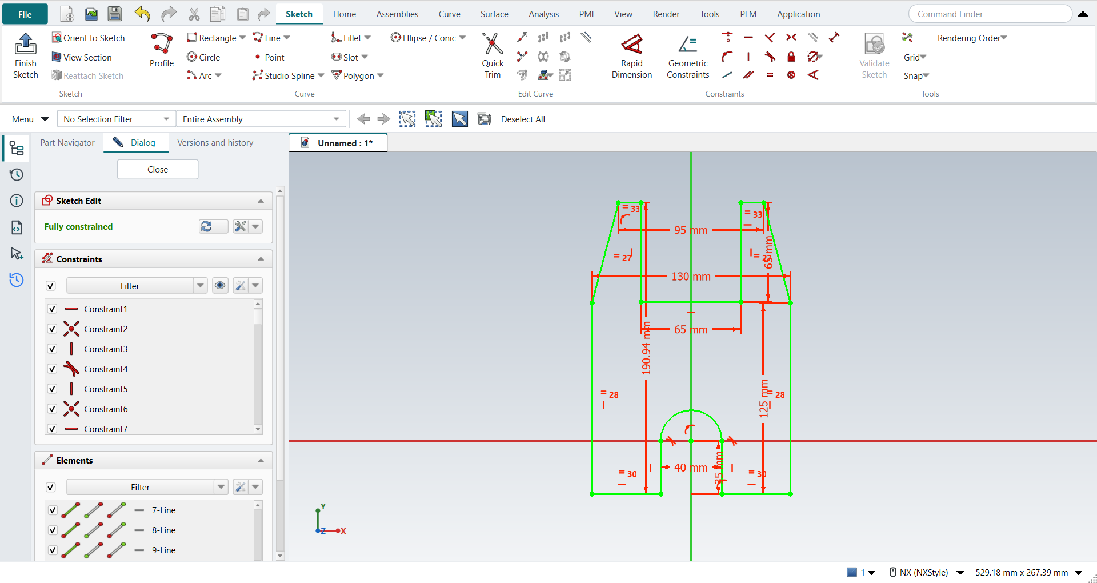Open the Rendering Order dropdown
The image size is (1097, 583).
[x=972, y=38]
